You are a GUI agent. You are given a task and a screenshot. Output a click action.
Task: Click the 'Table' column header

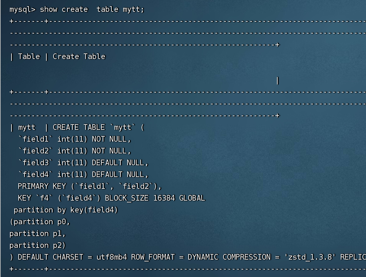(x=29, y=57)
